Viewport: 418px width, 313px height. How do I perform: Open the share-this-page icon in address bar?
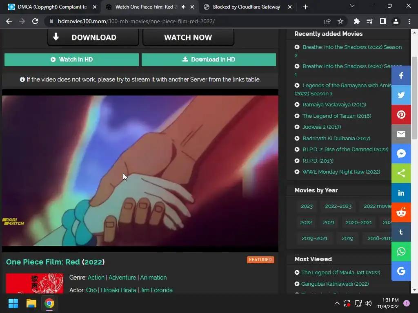pos(327,21)
